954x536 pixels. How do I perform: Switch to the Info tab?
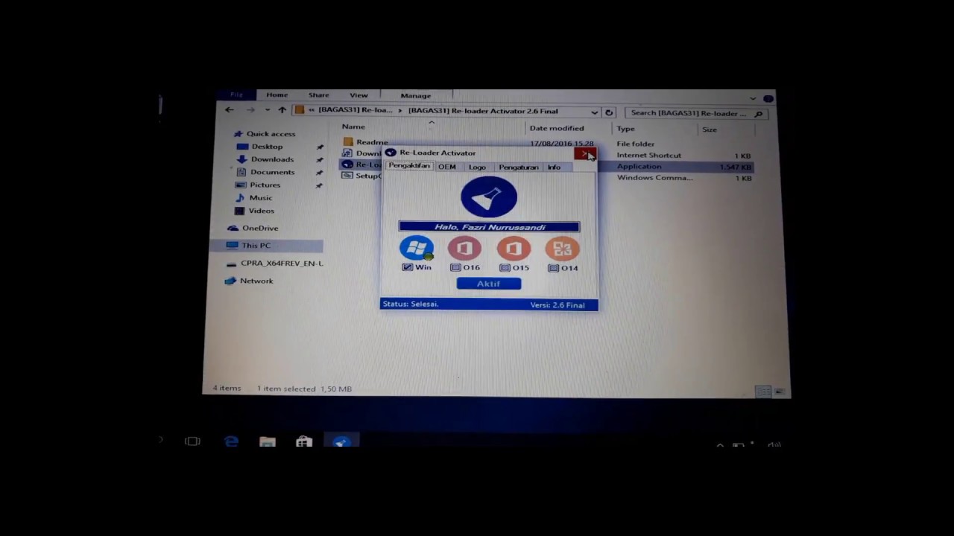coord(554,167)
